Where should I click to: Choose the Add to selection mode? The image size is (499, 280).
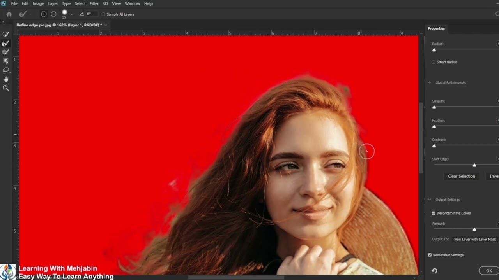44,14
